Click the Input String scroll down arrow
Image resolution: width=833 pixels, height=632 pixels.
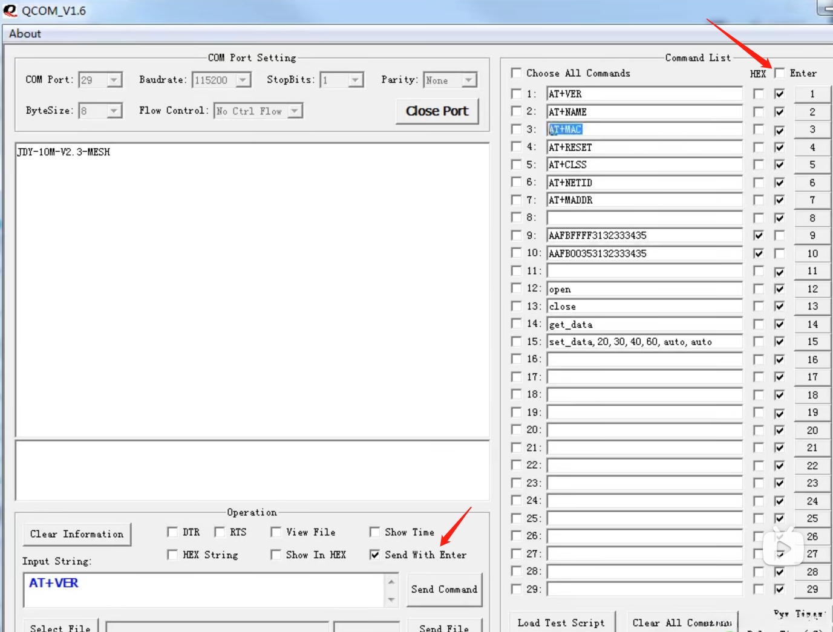(x=391, y=599)
